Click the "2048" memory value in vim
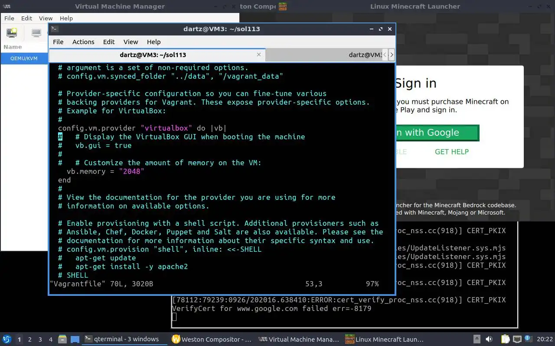This screenshot has height=346, width=555. coord(131,171)
